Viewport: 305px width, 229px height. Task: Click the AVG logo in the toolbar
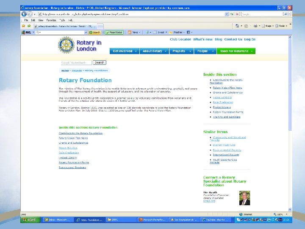click(x=26, y=32)
